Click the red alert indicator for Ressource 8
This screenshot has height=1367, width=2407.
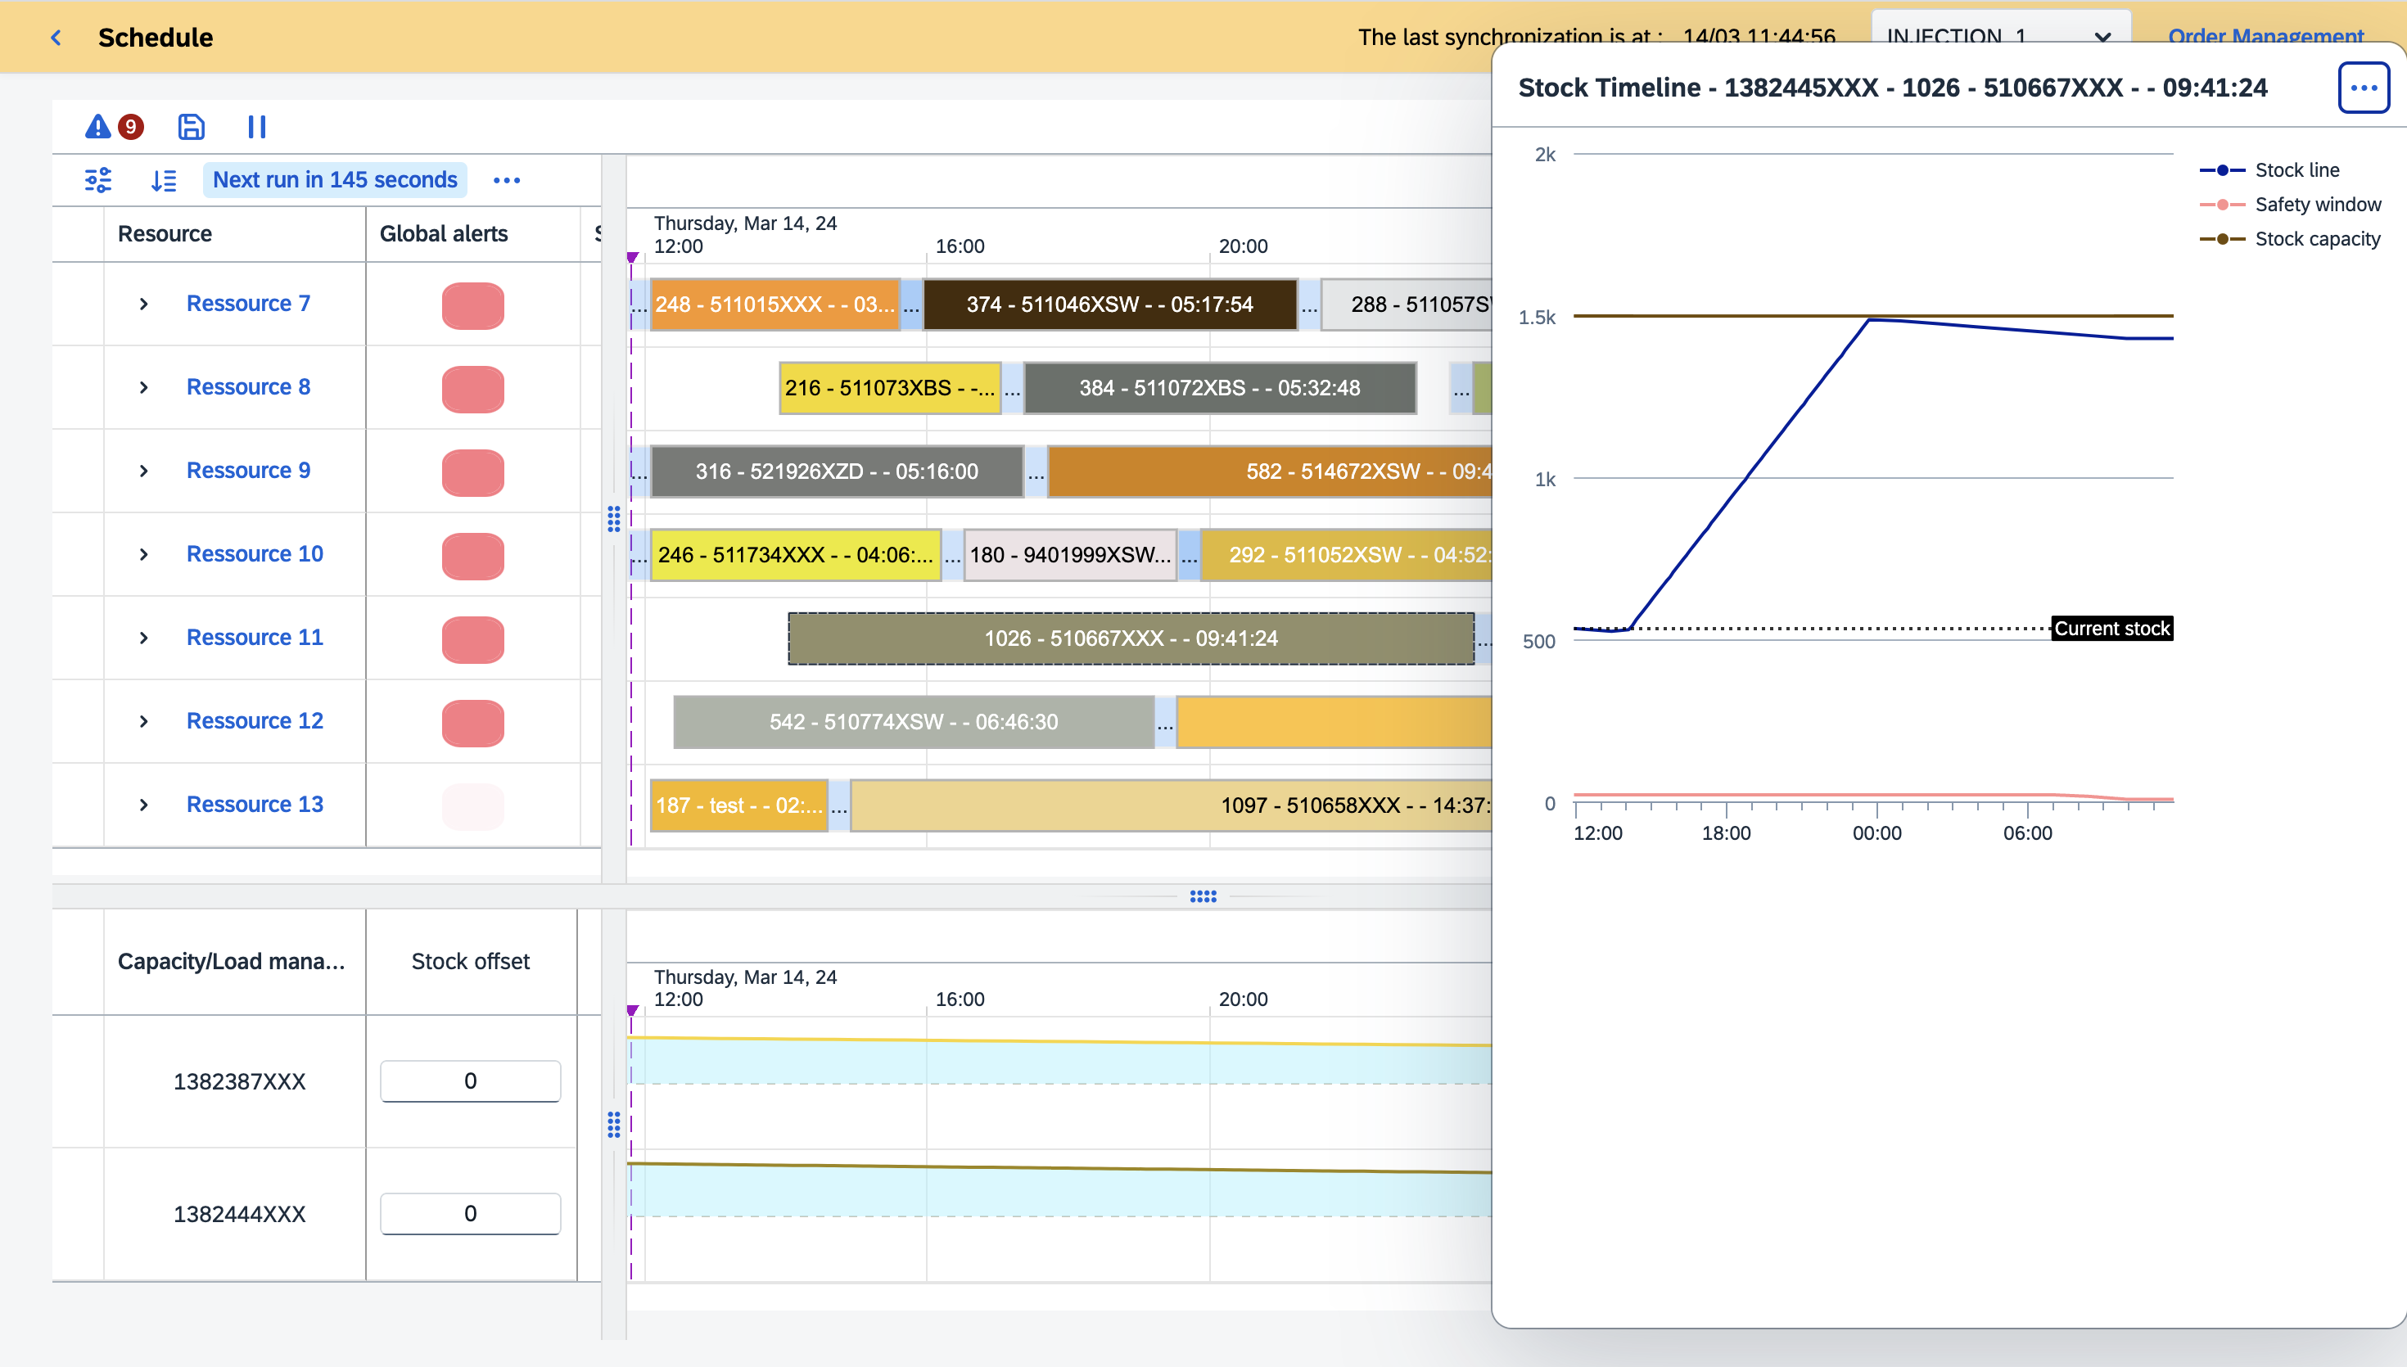pos(473,389)
